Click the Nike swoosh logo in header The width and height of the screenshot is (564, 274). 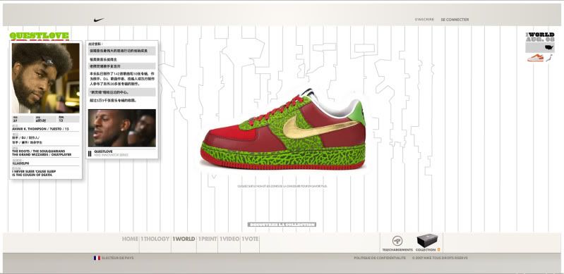tap(99, 20)
